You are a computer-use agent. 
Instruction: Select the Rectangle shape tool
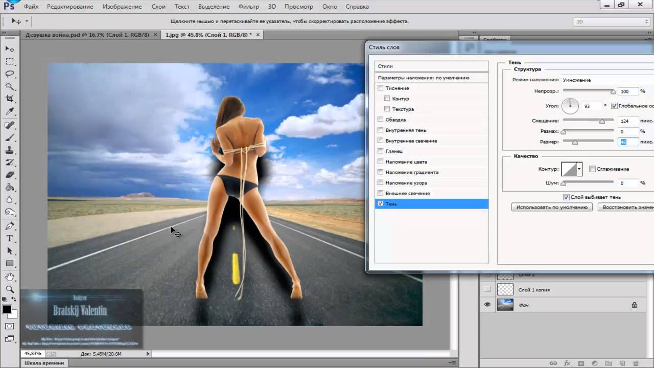10,264
